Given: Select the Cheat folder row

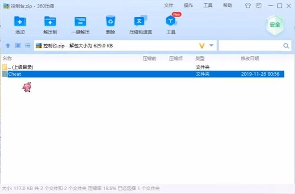Looking at the screenshot, I should coord(88,74).
